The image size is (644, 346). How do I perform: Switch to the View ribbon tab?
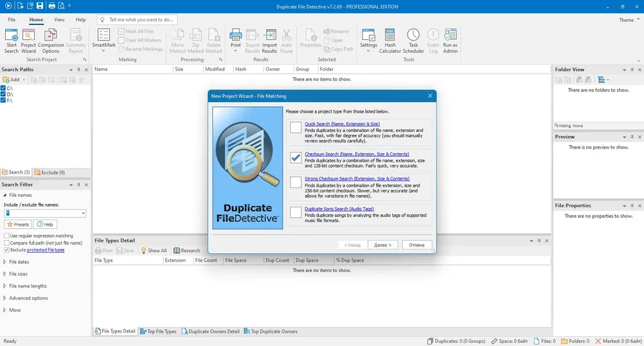pyautogui.click(x=59, y=20)
